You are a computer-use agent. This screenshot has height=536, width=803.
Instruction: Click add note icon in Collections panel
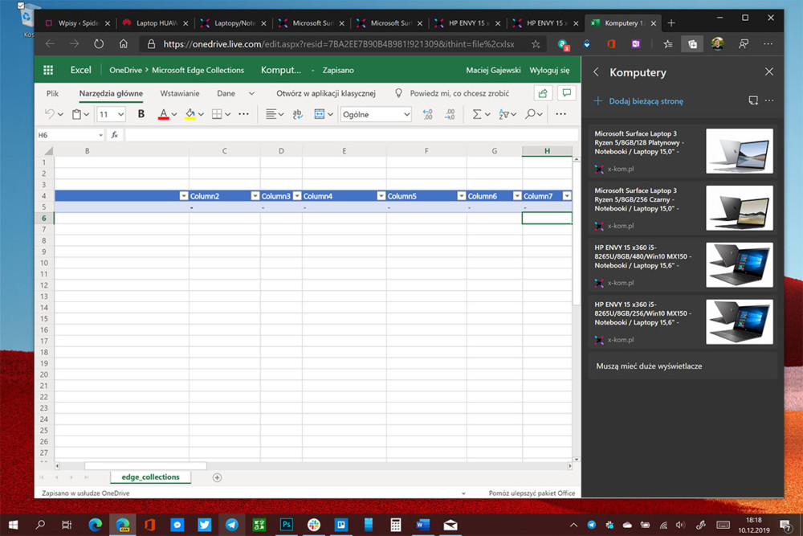[753, 100]
